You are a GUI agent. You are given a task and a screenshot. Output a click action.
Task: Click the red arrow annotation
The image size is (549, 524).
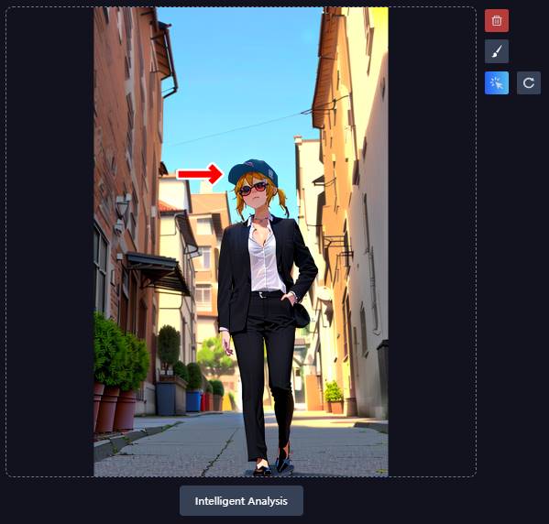200,174
